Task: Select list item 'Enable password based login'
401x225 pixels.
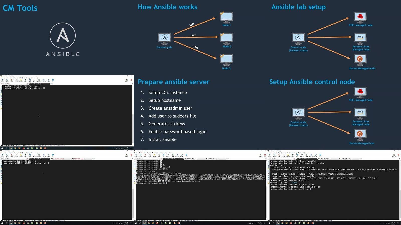Action: click(x=177, y=132)
